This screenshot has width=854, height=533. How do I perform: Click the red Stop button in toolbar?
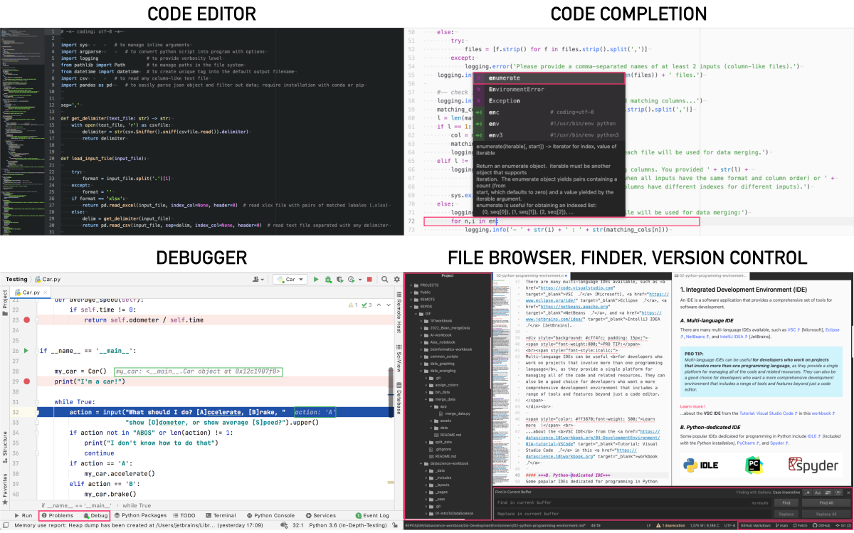[x=369, y=280]
